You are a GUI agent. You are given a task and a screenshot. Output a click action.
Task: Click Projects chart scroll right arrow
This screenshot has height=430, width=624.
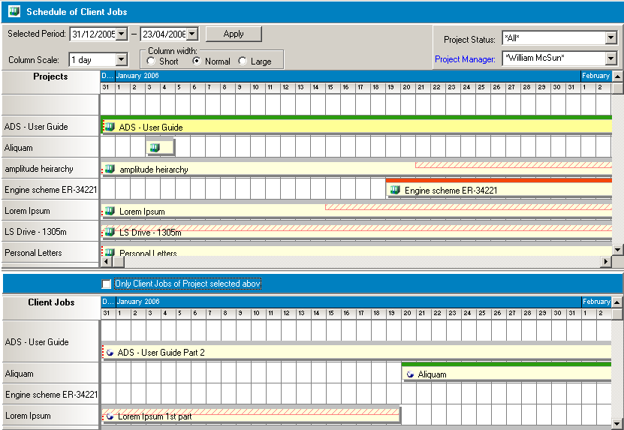(x=606, y=261)
